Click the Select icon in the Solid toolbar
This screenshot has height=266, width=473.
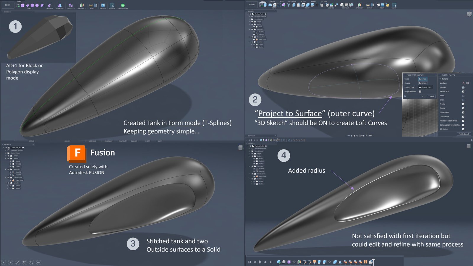coord(394,5)
